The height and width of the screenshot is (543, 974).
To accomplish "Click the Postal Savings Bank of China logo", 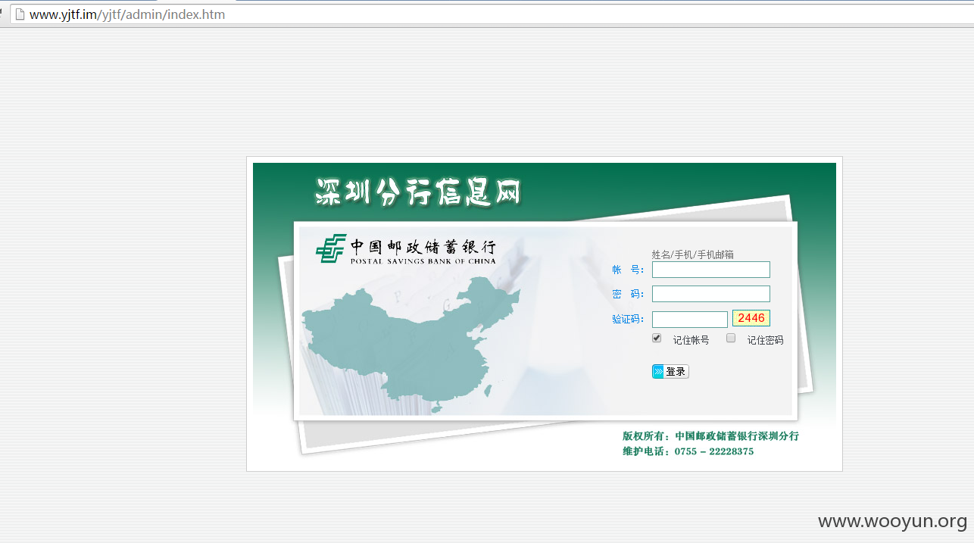I will point(330,249).
